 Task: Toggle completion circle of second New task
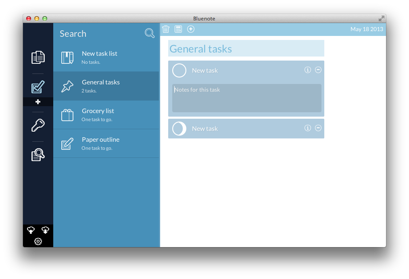click(179, 129)
